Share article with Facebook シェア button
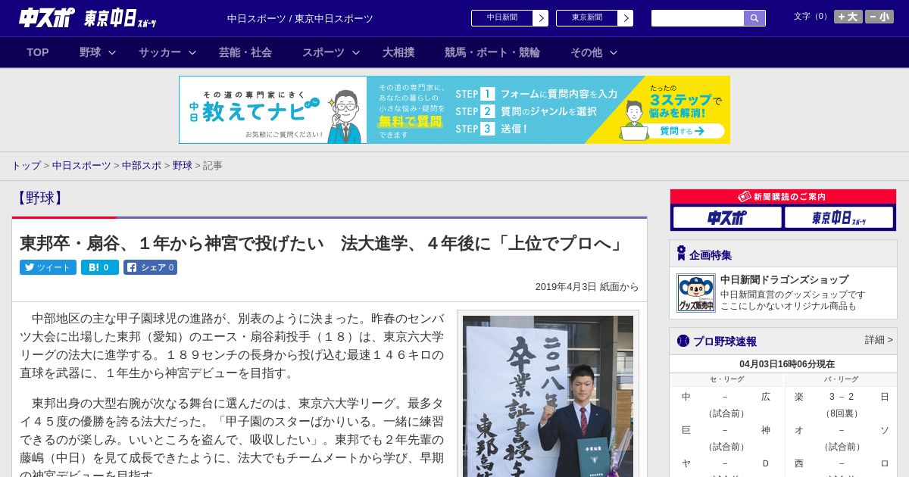 (150, 267)
